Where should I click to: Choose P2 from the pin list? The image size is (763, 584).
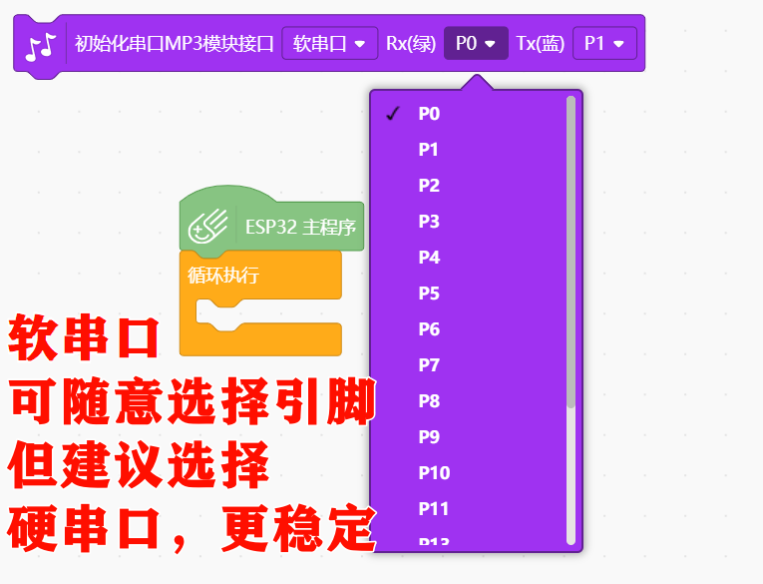[467, 186]
